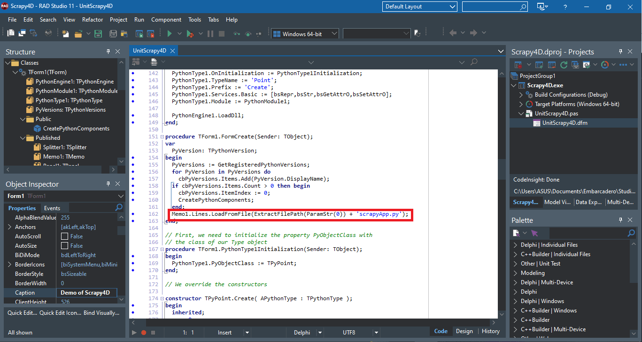Open the File menu
The height and width of the screenshot is (342, 642).
pos(12,20)
